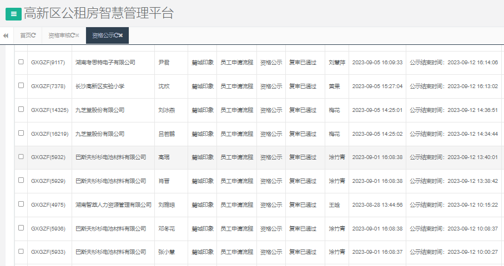Select the checkbox for row GXGZF(9117)
Viewport: 504px width, 266px height.
tap(21, 62)
